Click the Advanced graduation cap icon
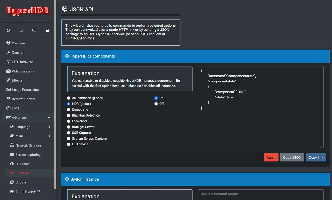 click(8, 117)
